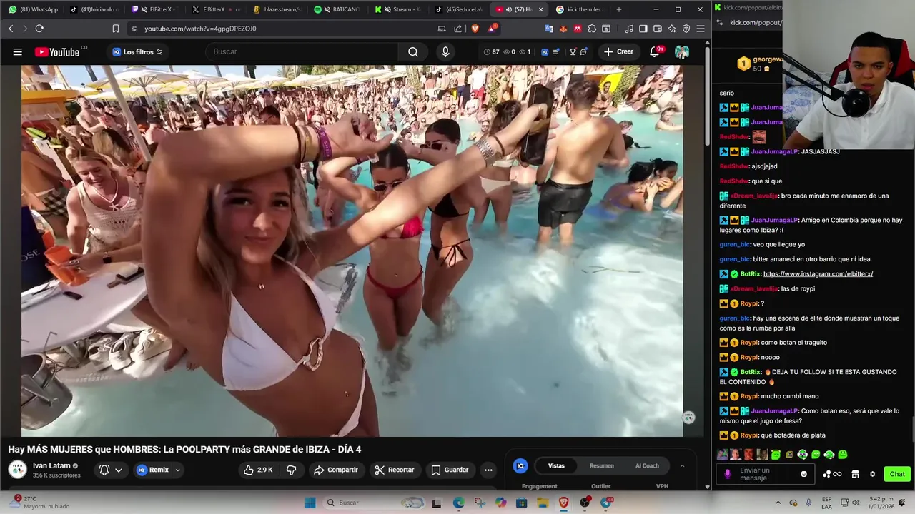Open the vidIQ trophy icon in header

click(573, 51)
